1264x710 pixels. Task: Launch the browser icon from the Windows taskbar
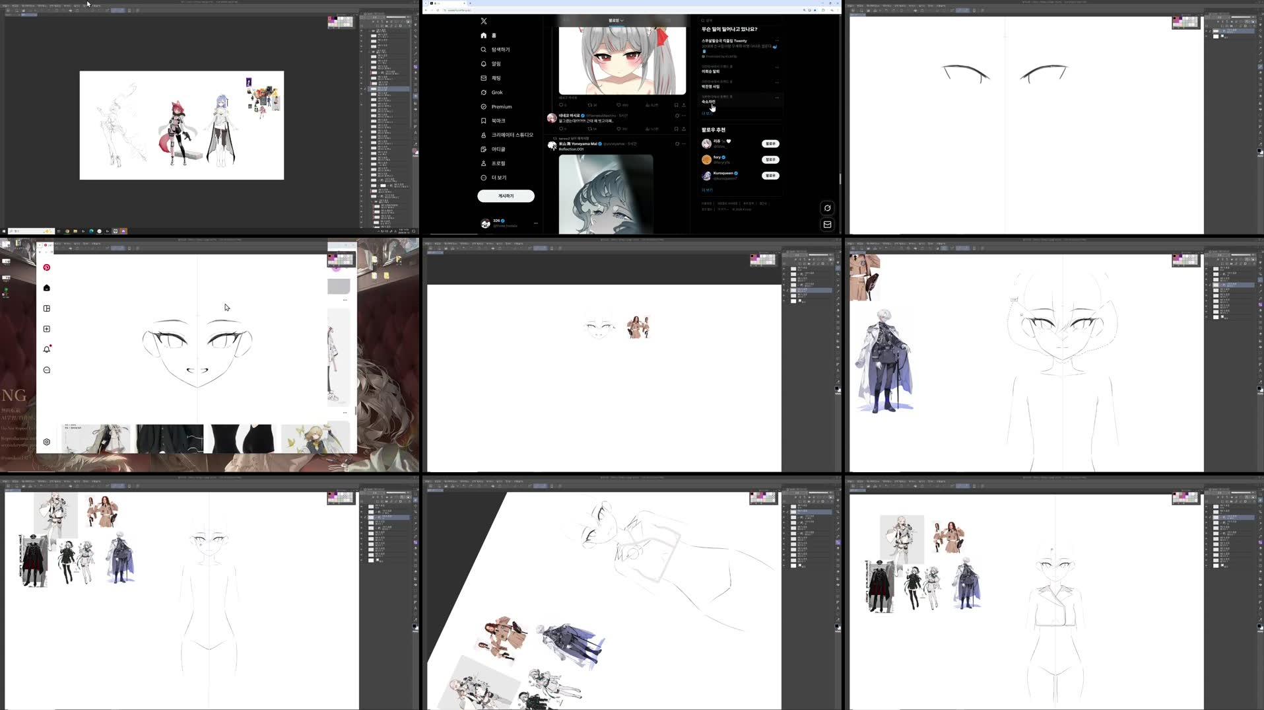(91, 231)
